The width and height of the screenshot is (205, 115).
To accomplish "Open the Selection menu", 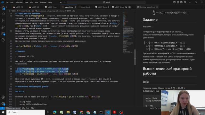I will (19, 2).
